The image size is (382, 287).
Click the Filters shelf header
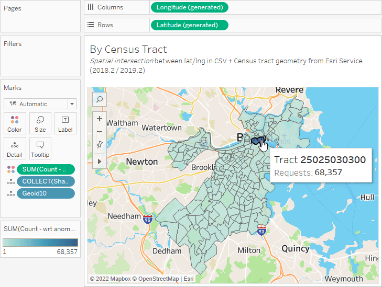tap(13, 44)
